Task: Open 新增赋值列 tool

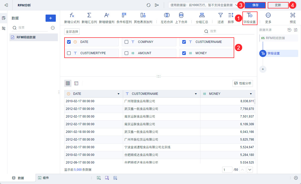Action: (x=106, y=18)
